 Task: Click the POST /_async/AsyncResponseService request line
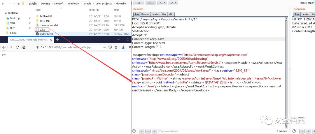pyautogui.click(x=165, y=20)
